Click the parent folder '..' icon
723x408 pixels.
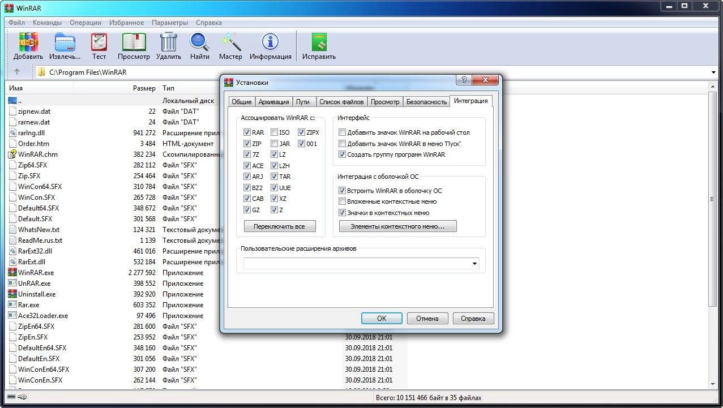(x=13, y=101)
